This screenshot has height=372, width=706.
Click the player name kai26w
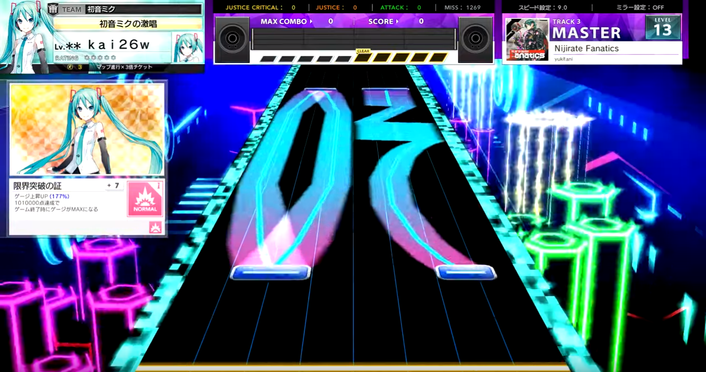[119, 45]
